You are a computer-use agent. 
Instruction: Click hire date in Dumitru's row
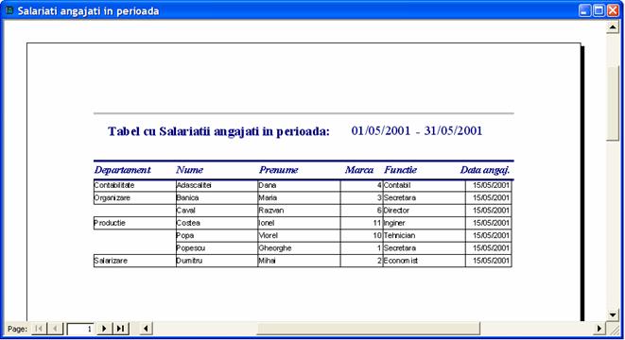[491, 261]
